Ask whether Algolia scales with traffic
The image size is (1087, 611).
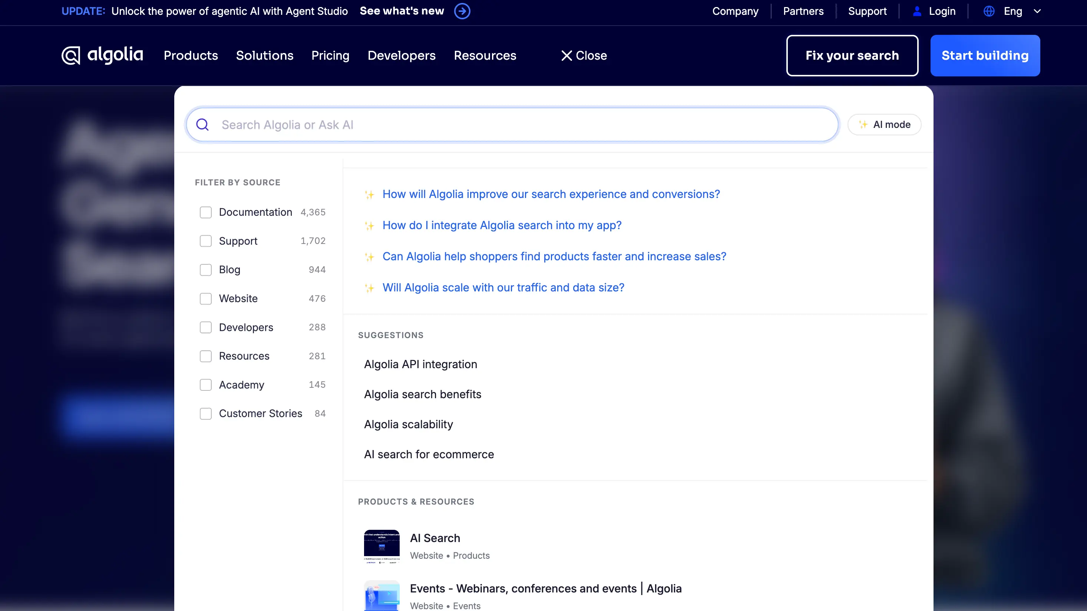point(503,288)
